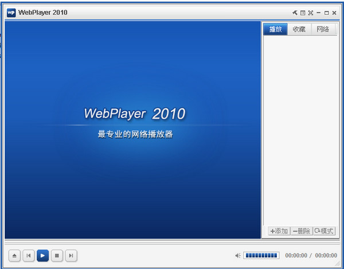344x269 pixels.
Task: Enter fullscreen mode via the title bar icon
Action: [x=311, y=13]
